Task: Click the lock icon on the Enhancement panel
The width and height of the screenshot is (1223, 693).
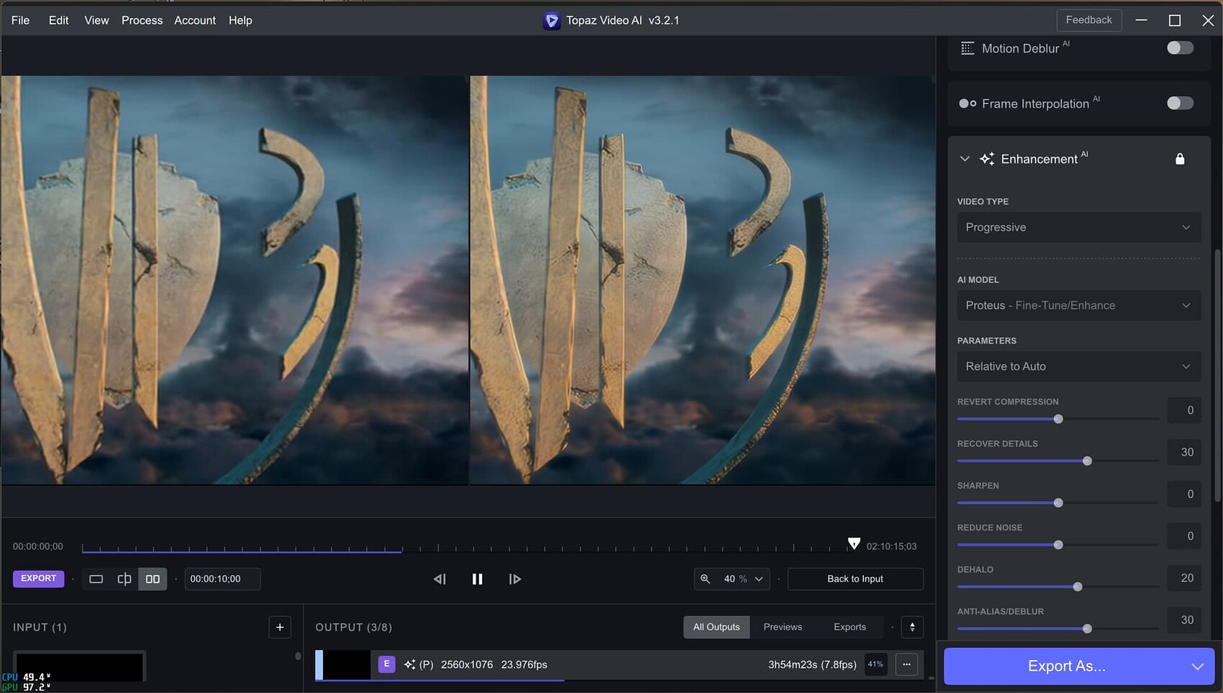Action: coord(1179,158)
